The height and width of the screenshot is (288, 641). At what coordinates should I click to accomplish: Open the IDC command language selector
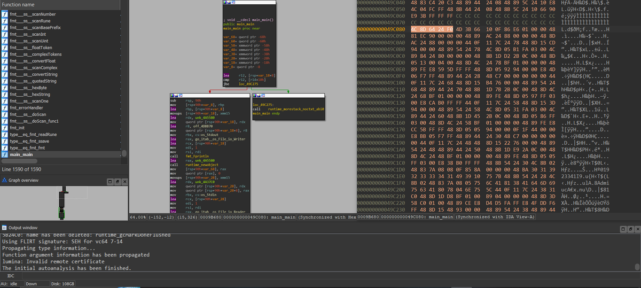pyautogui.click(x=10, y=275)
